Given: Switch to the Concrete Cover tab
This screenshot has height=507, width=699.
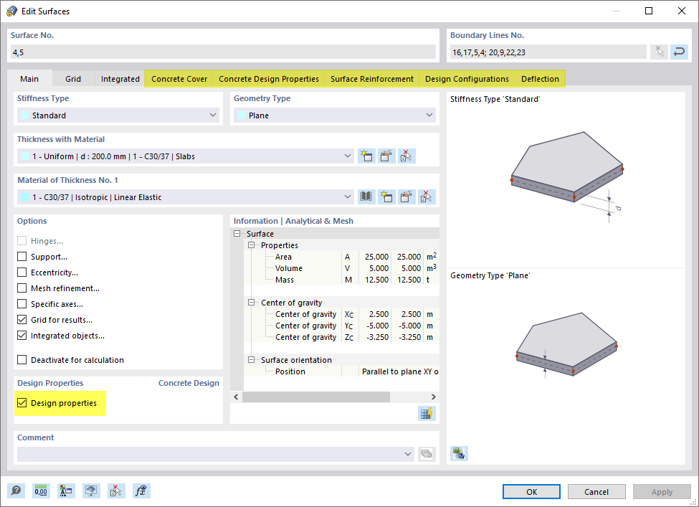Looking at the screenshot, I should pyautogui.click(x=179, y=79).
